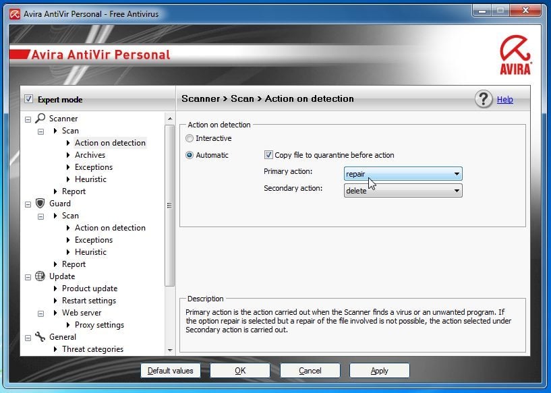Screen dimensions: 551x393
Task: Click the Guard shield icon in tree
Action: tap(40, 204)
